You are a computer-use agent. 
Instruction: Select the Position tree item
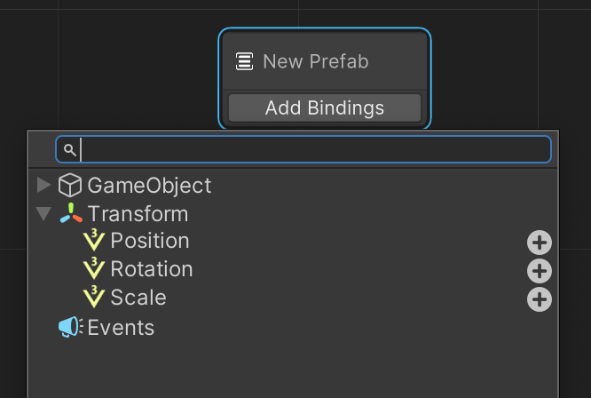150,241
